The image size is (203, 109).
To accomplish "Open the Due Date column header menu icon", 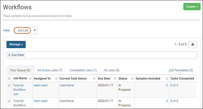I will (x=115, y=78).
